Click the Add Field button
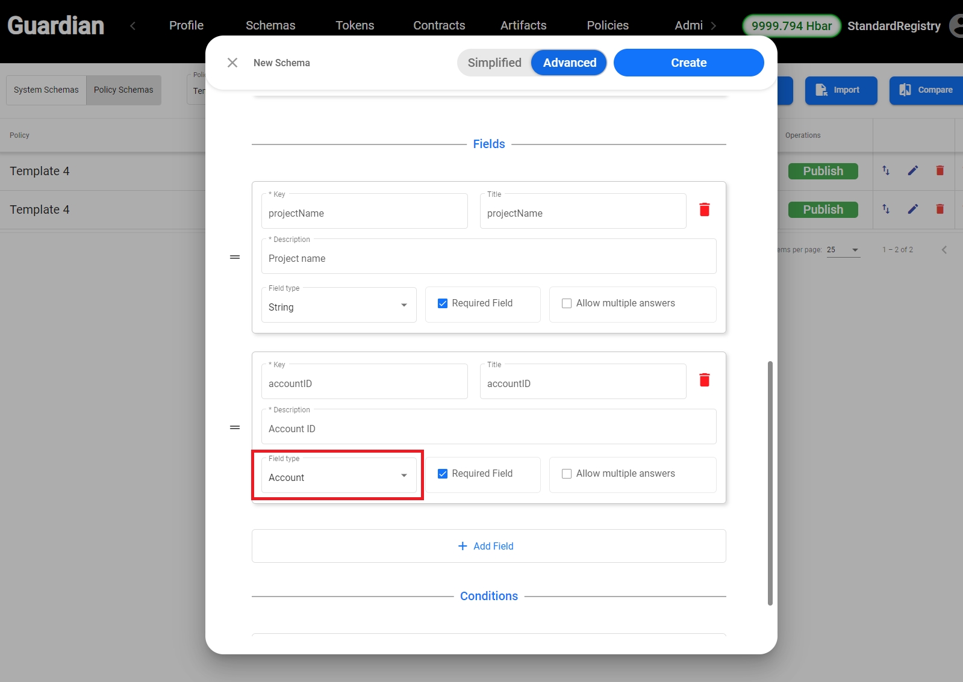 [488, 546]
